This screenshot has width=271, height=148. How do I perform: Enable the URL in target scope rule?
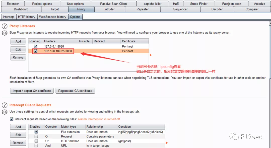(36, 145)
